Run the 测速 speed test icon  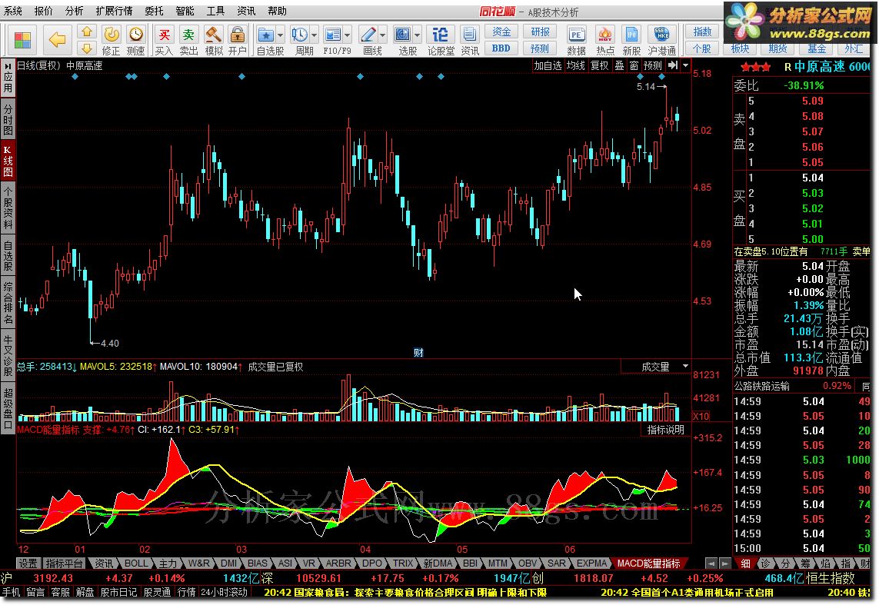pyautogui.click(x=135, y=40)
